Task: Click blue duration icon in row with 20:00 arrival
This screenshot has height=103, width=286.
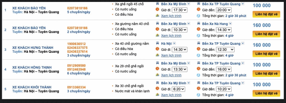Action: [x=199, y=16]
